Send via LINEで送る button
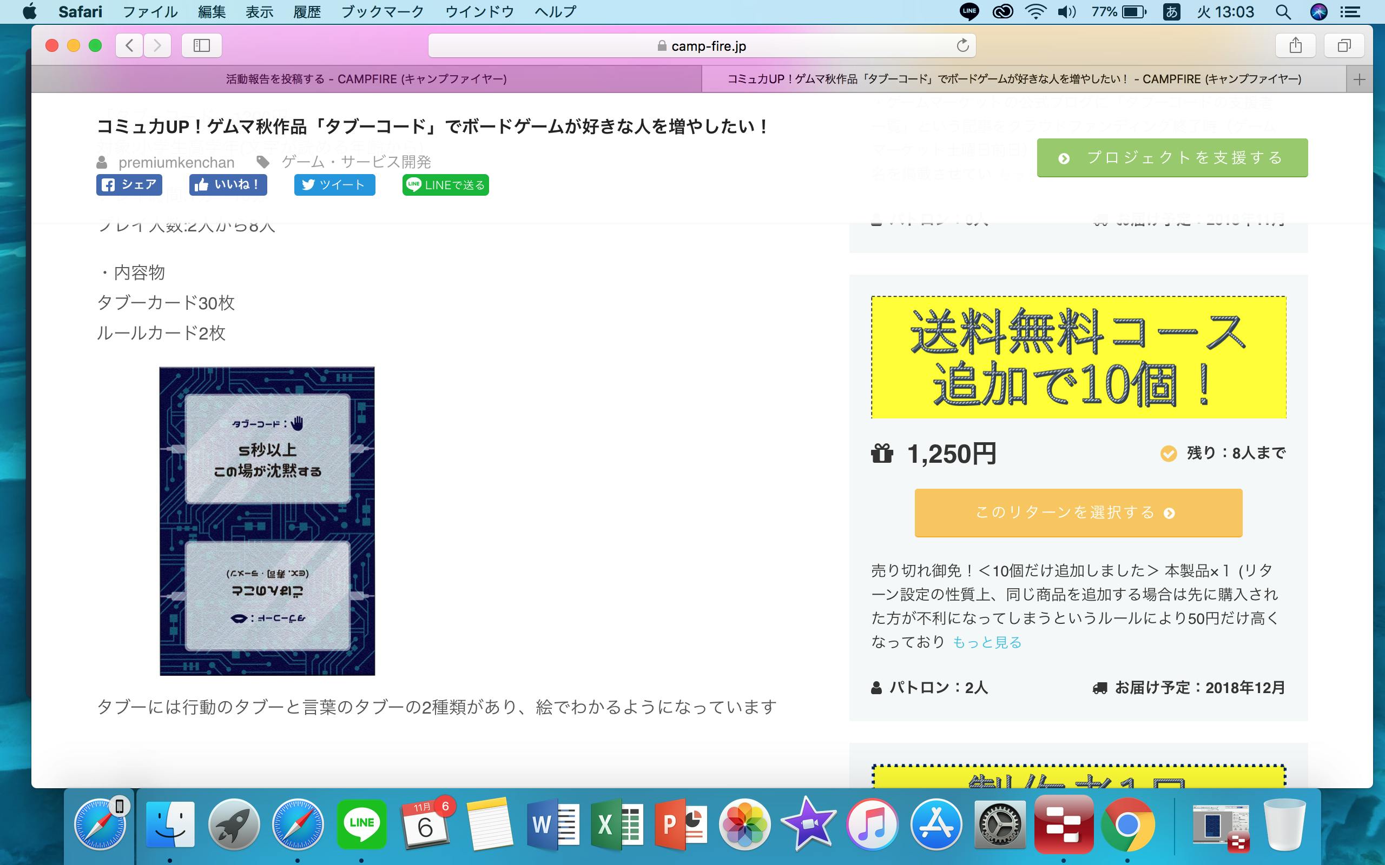The image size is (1385, 865). coord(445,185)
